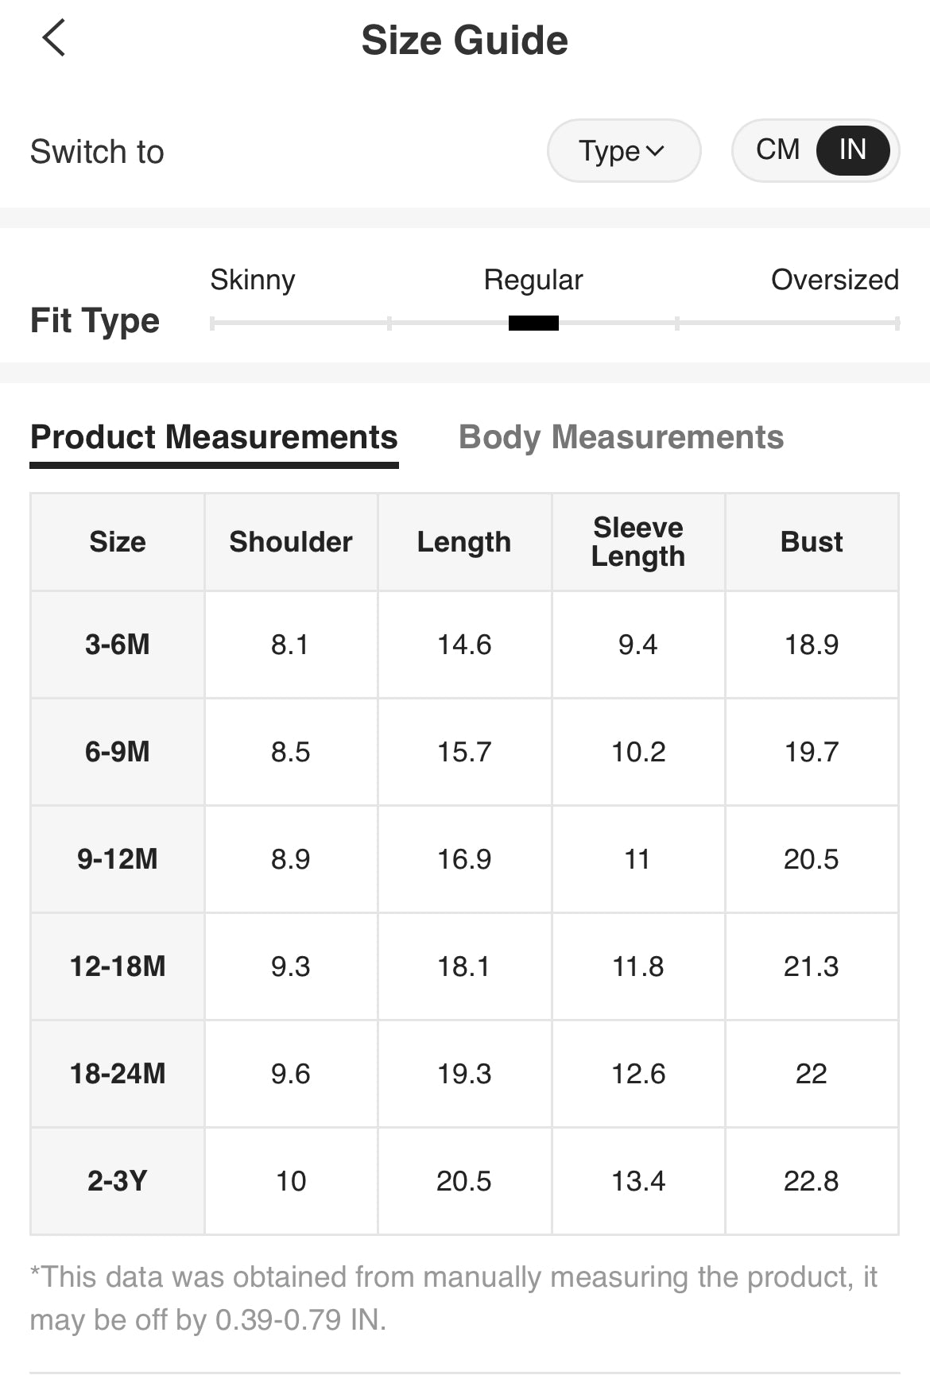This screenshot has height=1375, width=930.
Task: Click the Sleeve Length column header
Action: pos(638,542)
